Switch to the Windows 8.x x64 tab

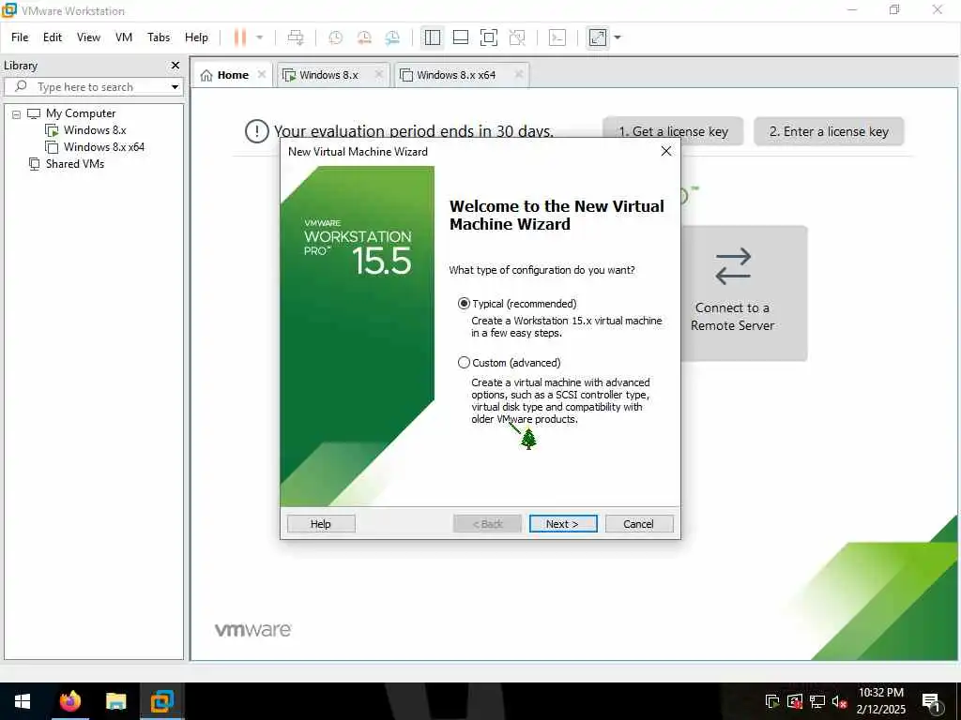[455, 75]
